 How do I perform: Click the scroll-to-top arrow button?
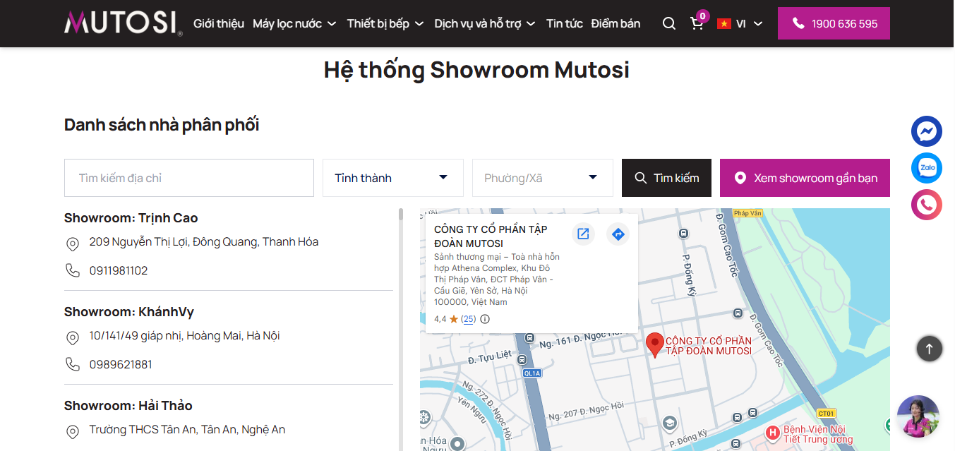click(929, 349)
